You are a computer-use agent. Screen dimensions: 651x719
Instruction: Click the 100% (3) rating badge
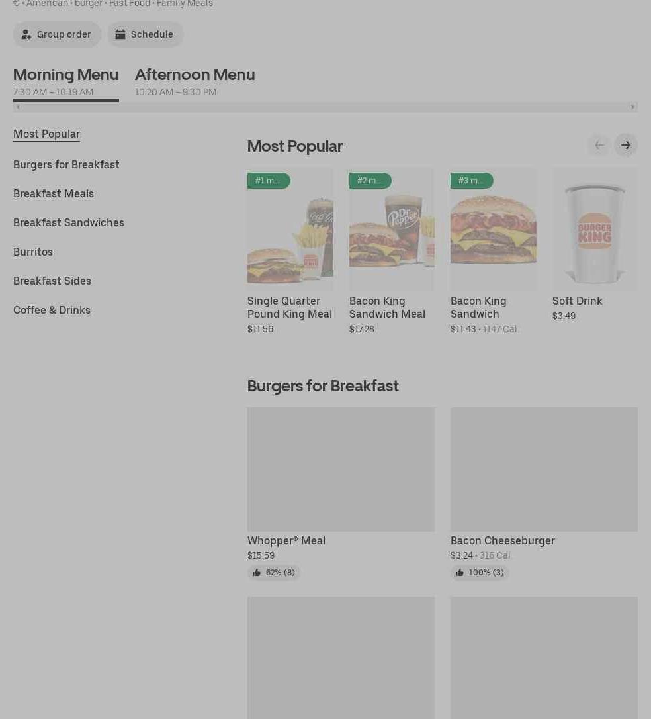[480, 572]
